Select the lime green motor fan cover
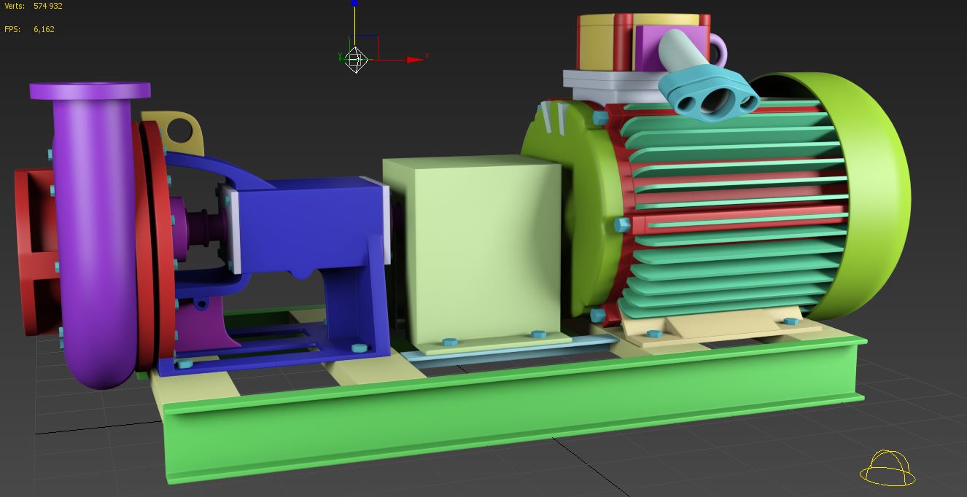Viewport: 967px width, 497px height. tap(871, 197)
